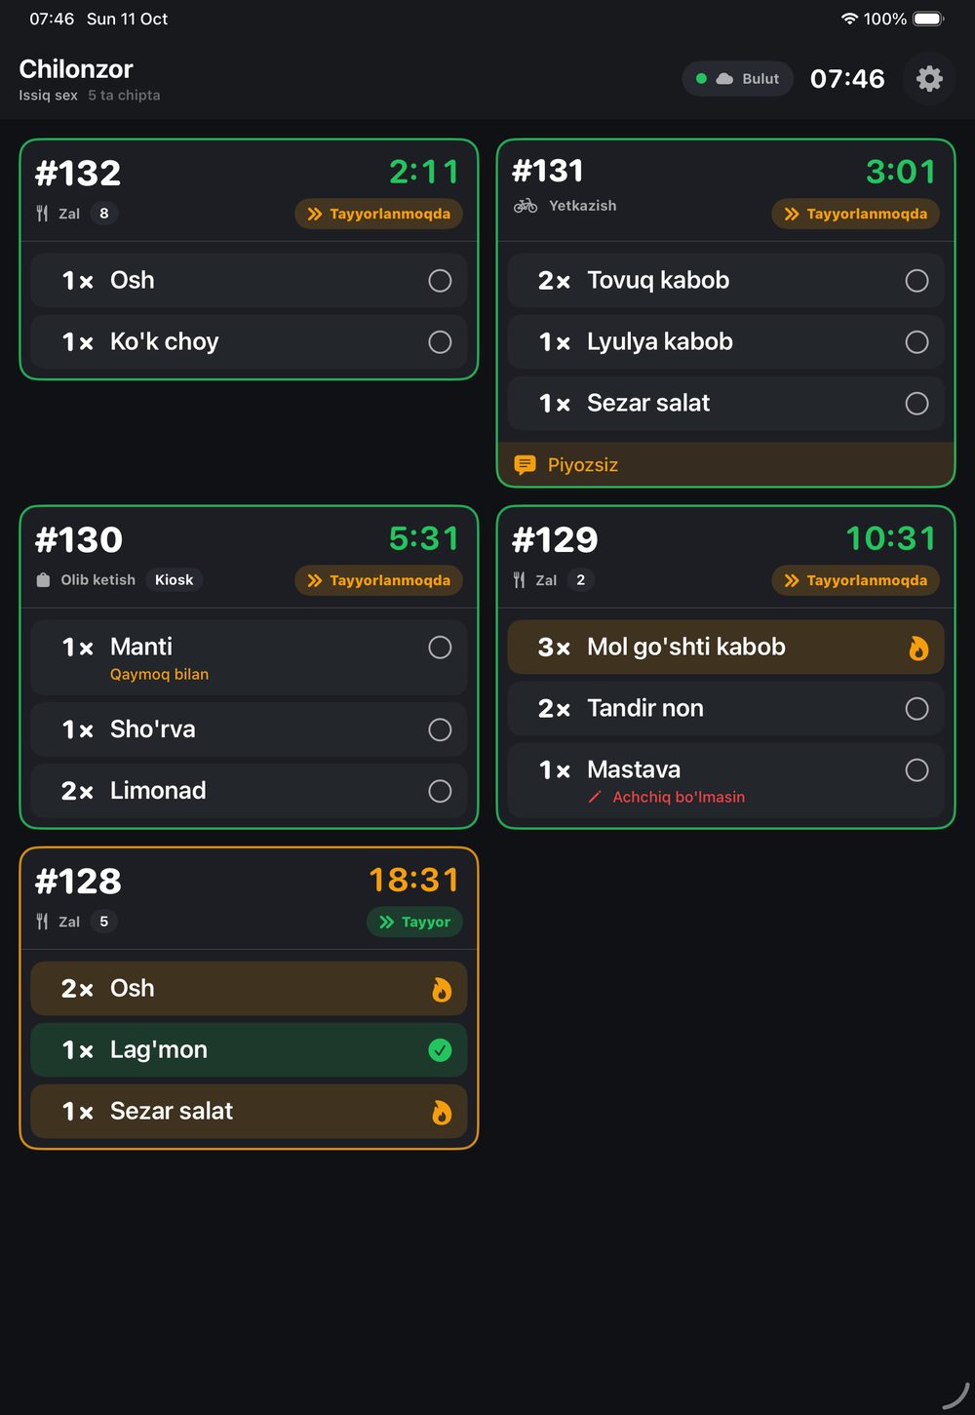Tap the Kiosk badge on order #130
Image resolution: width=975 pixels, height=1415 pixels.
point(175,580)
